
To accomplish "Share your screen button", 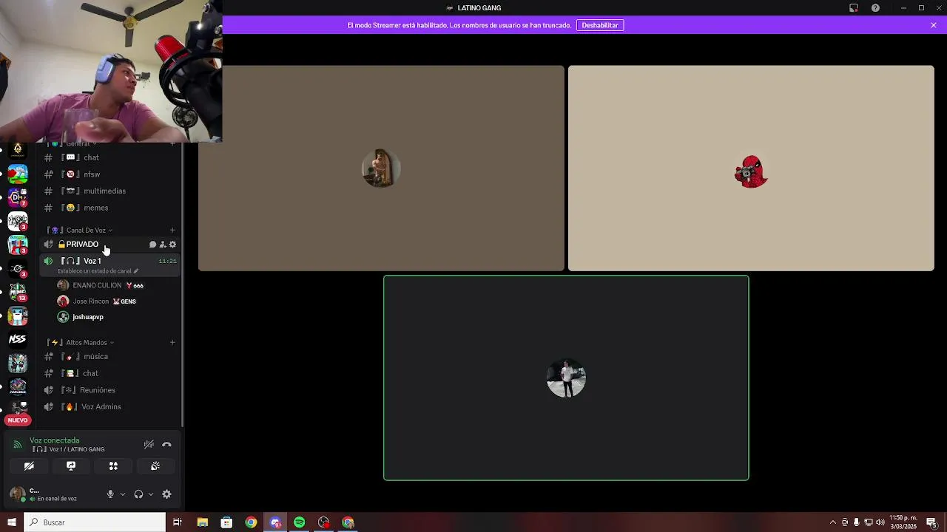I will pyautogui.click(x=71, y=466).
